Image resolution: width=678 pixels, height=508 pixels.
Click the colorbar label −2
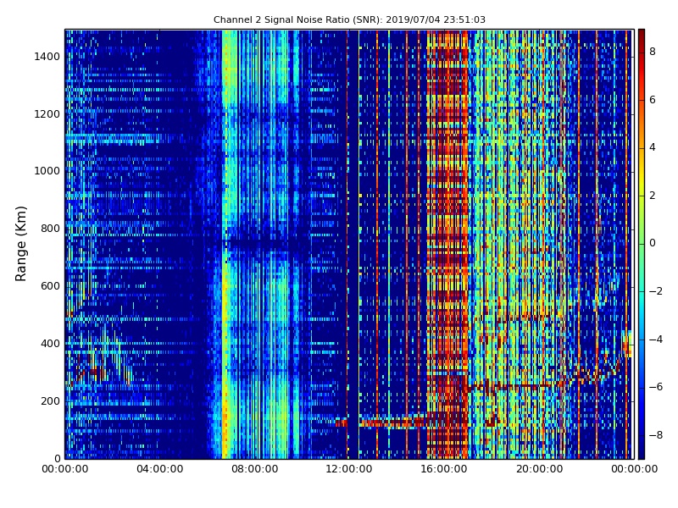click(656, 291)
